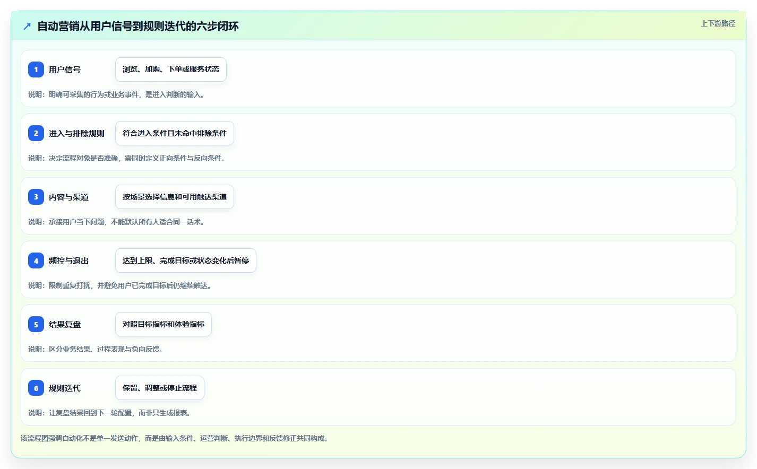Click the note 限制重复打扰
The image size is (757, 469).
point(70,285)
